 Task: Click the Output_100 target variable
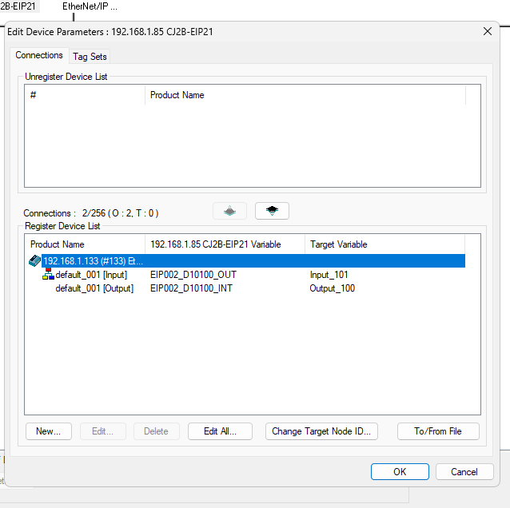[x=332, y=288]
